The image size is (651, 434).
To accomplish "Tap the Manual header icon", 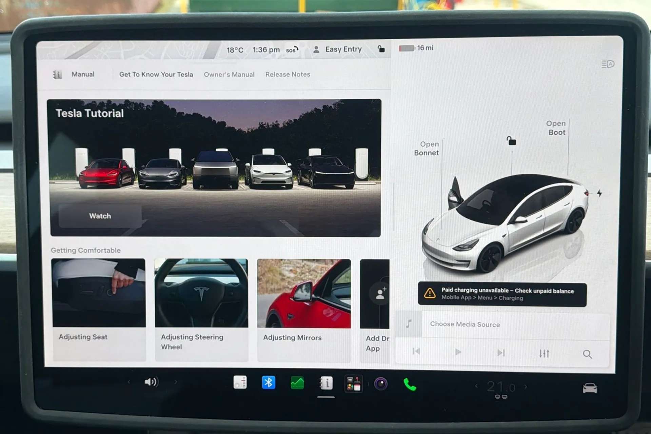I will 57,74.
